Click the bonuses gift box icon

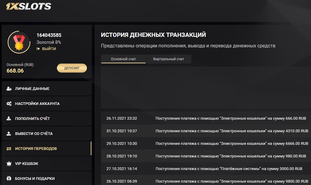tap(9, 179)
